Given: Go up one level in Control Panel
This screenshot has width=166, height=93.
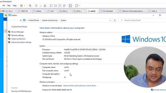Looking at the screenshot, I should [21, 20].
